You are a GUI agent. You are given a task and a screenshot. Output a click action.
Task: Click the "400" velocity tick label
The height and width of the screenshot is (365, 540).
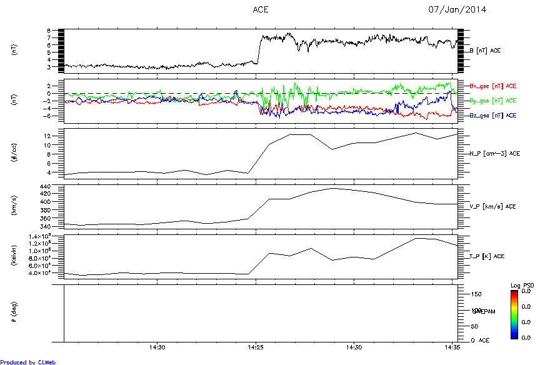point(46,202)
